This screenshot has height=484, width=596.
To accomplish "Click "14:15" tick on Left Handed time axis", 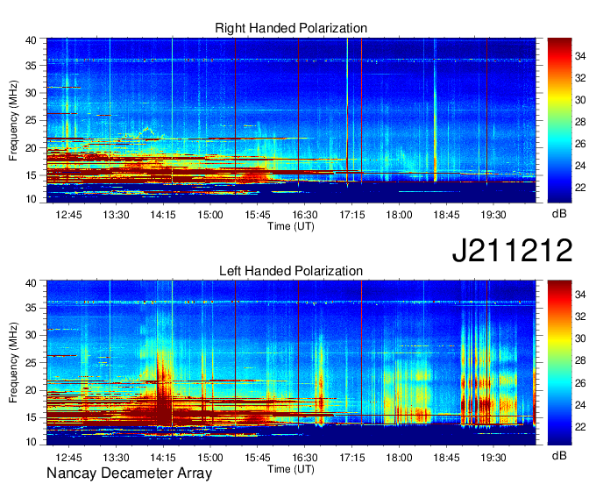I will [x=163, y=457].
